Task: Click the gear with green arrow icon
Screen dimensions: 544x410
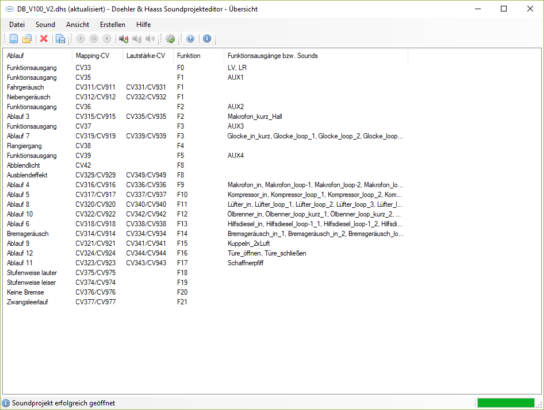Action: [170, 38]
